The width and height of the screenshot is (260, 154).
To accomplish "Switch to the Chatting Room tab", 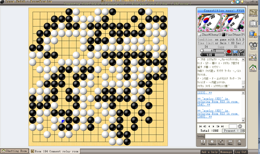I will 15,151.
